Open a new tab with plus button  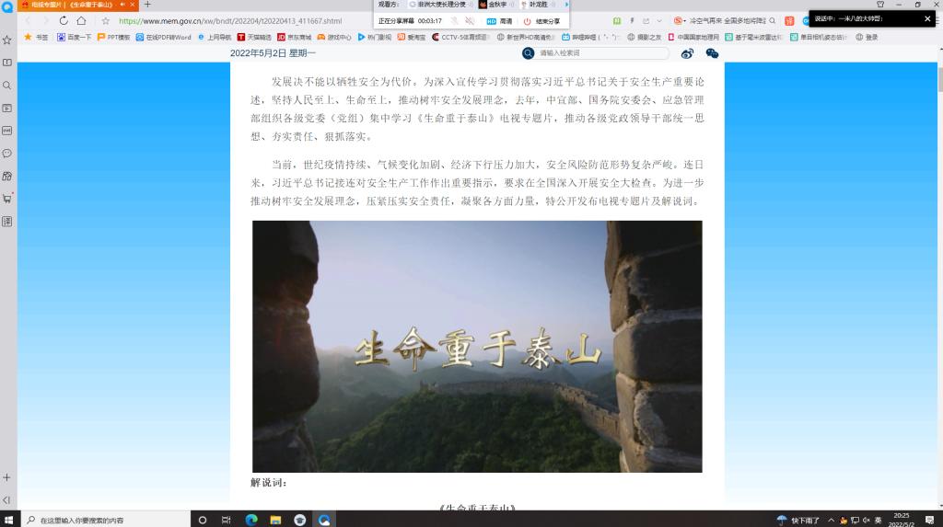point(147,5)
